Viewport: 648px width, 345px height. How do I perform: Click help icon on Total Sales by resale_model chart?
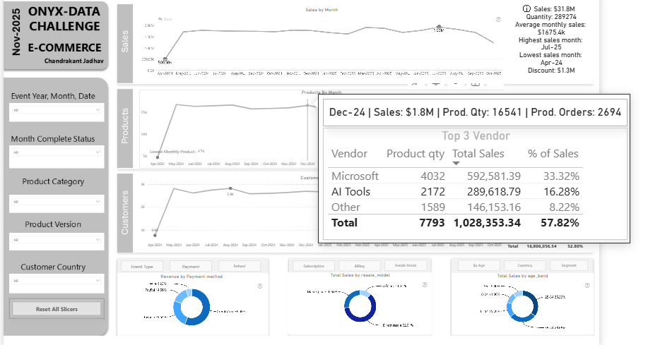424,286
